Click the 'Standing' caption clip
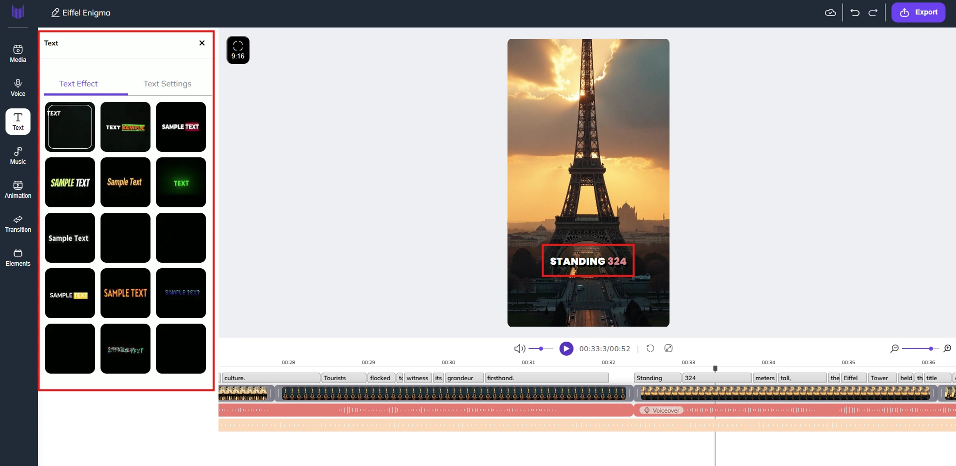Image resolution: width=956 pixels, height=466 pixels. (x=657, y=378)
